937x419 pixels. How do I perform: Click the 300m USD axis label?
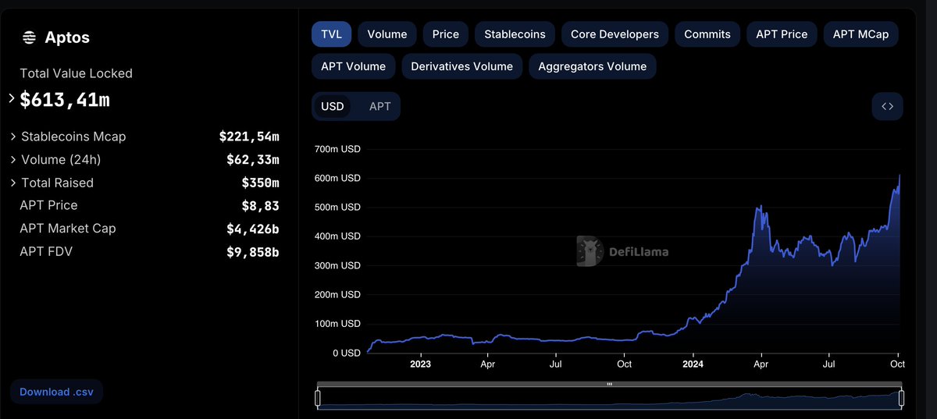337,265
